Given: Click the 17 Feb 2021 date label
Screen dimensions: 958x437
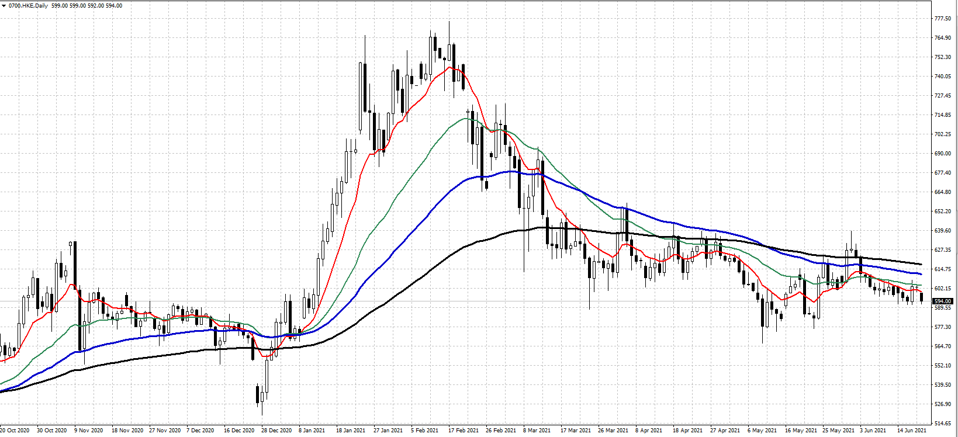Looking at the screenshot, I should (x=464, y=431).
